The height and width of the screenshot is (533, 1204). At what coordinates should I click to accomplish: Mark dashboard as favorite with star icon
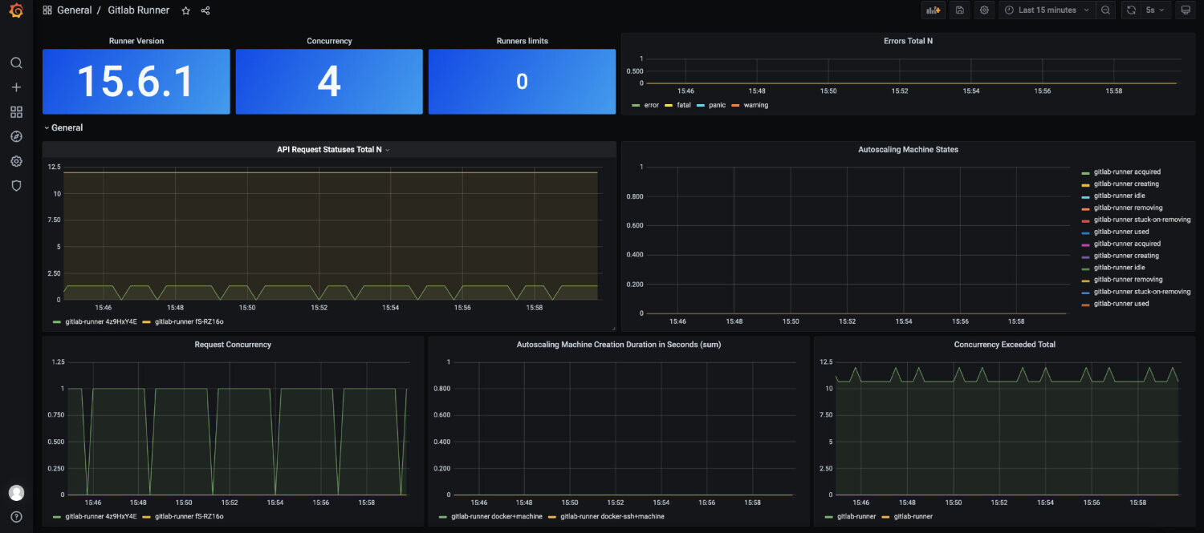(186, 10)
